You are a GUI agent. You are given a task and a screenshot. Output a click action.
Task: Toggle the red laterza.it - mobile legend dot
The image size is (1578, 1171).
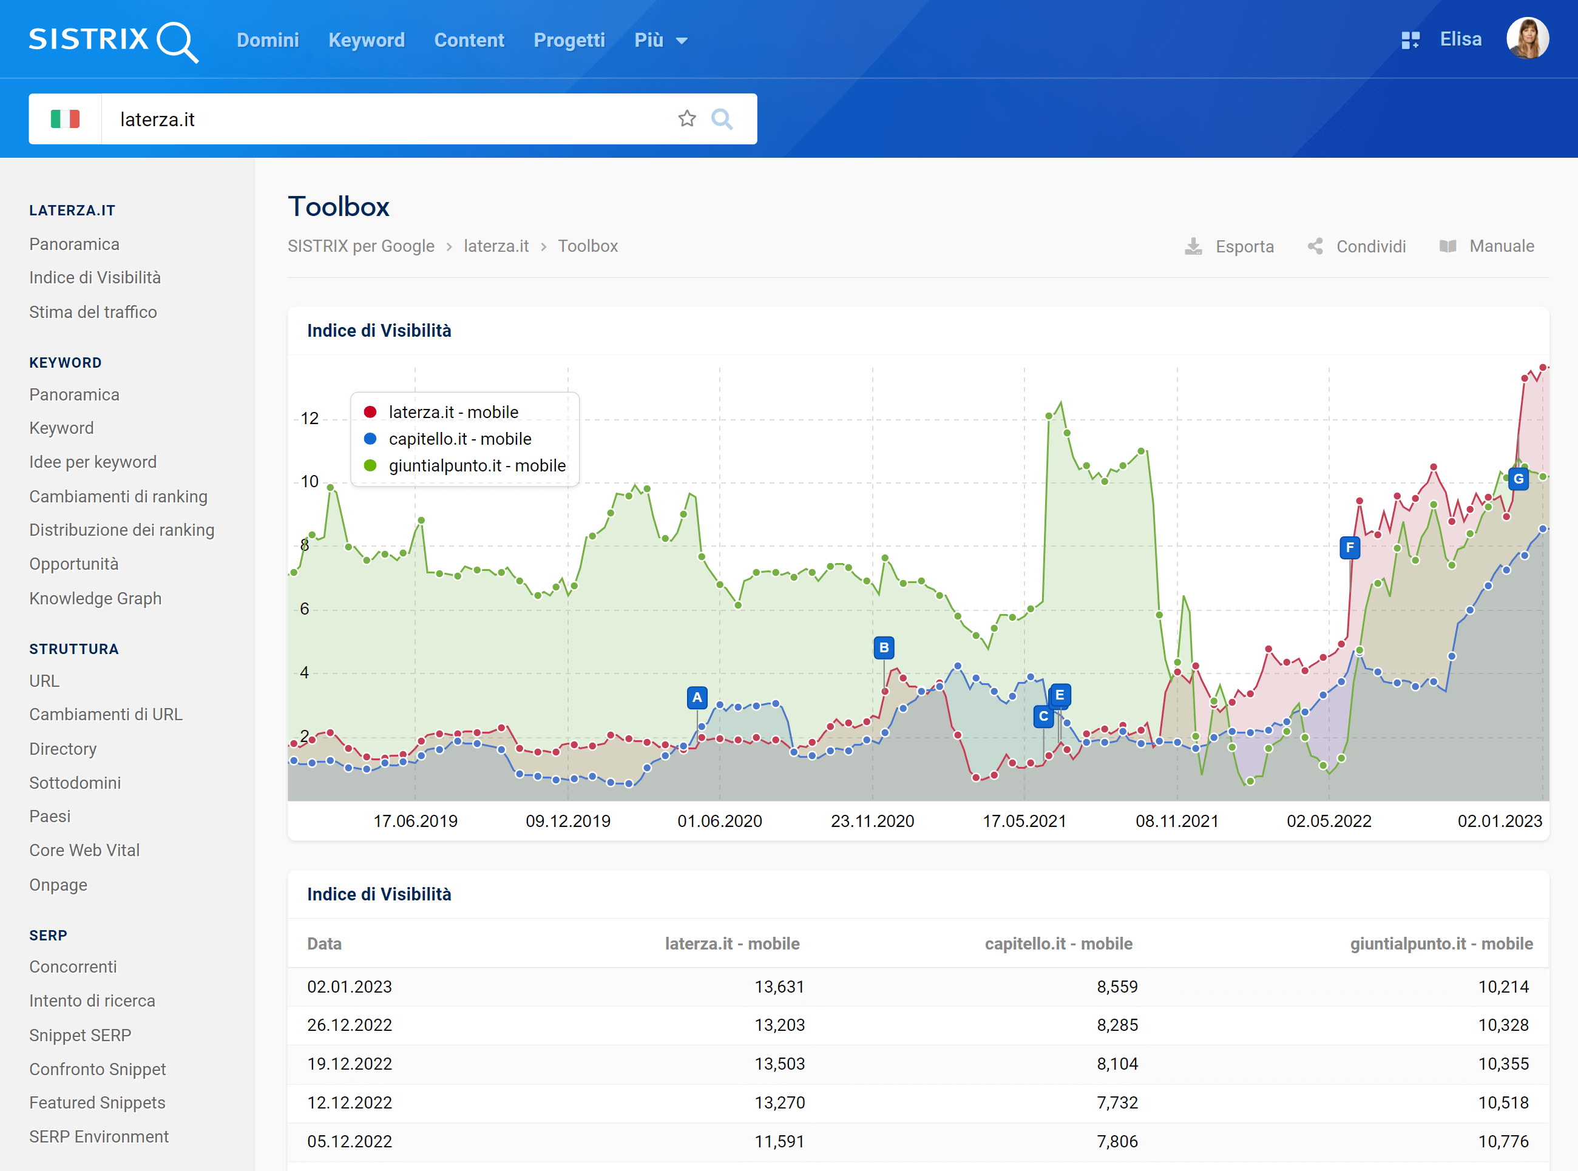[x=370, y=412]
